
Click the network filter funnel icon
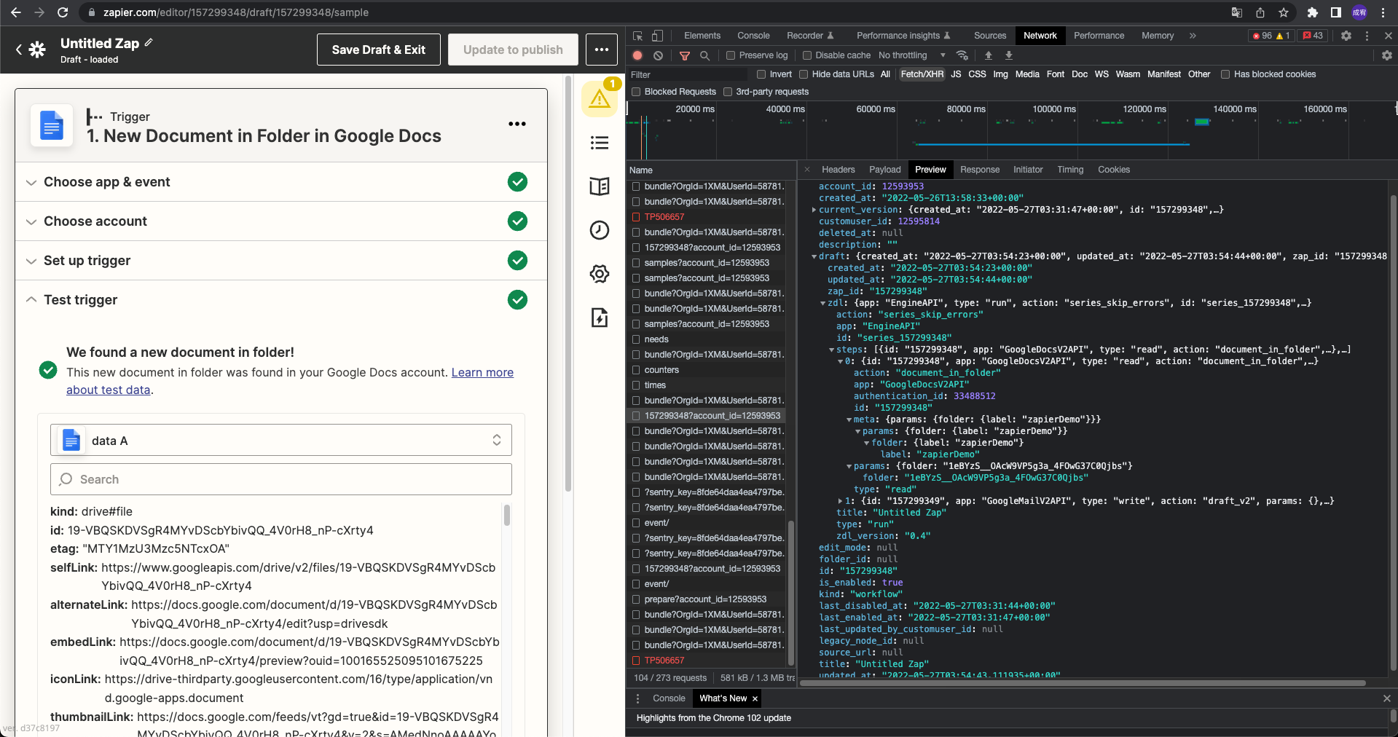tap(684, 55)
